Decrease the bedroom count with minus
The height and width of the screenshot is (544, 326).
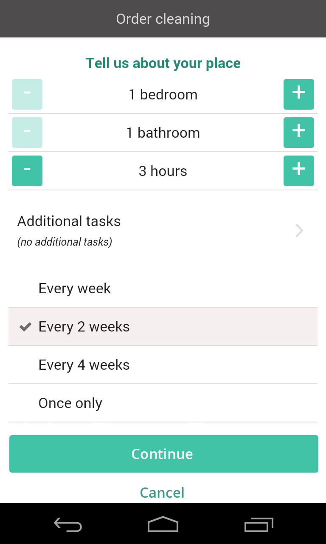click(27, 94)
